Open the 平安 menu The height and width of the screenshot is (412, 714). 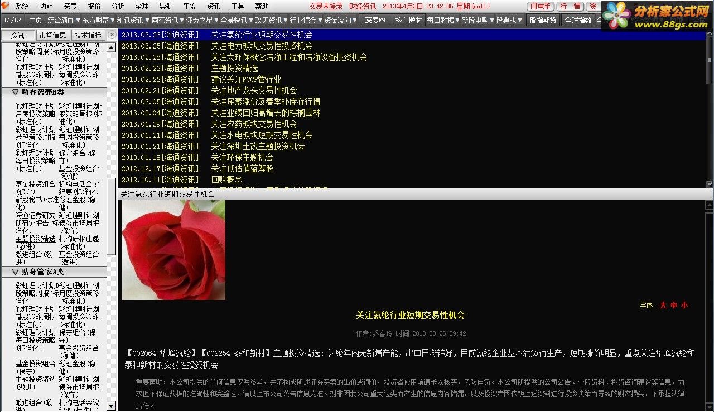coord(190,7)
